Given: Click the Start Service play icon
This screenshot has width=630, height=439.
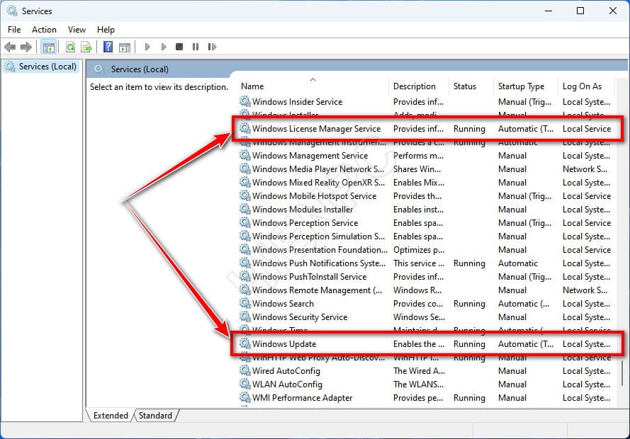Looking at the screenshot, I should (147, 47).
